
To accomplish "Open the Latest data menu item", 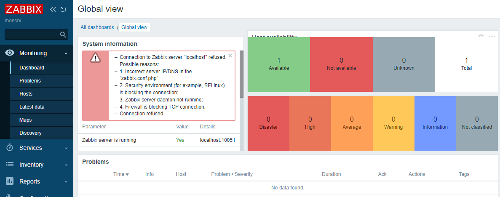I will pos(42,107).
